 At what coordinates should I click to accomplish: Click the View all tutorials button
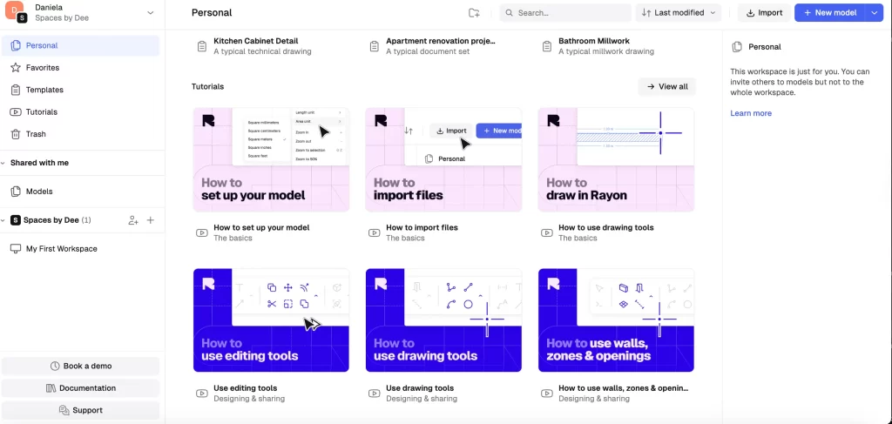point(666,87)
